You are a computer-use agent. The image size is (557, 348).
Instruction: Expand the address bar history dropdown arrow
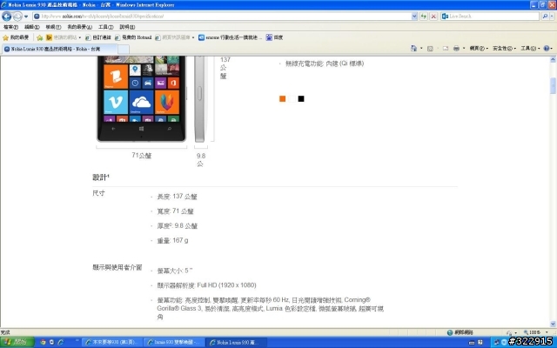414,17
